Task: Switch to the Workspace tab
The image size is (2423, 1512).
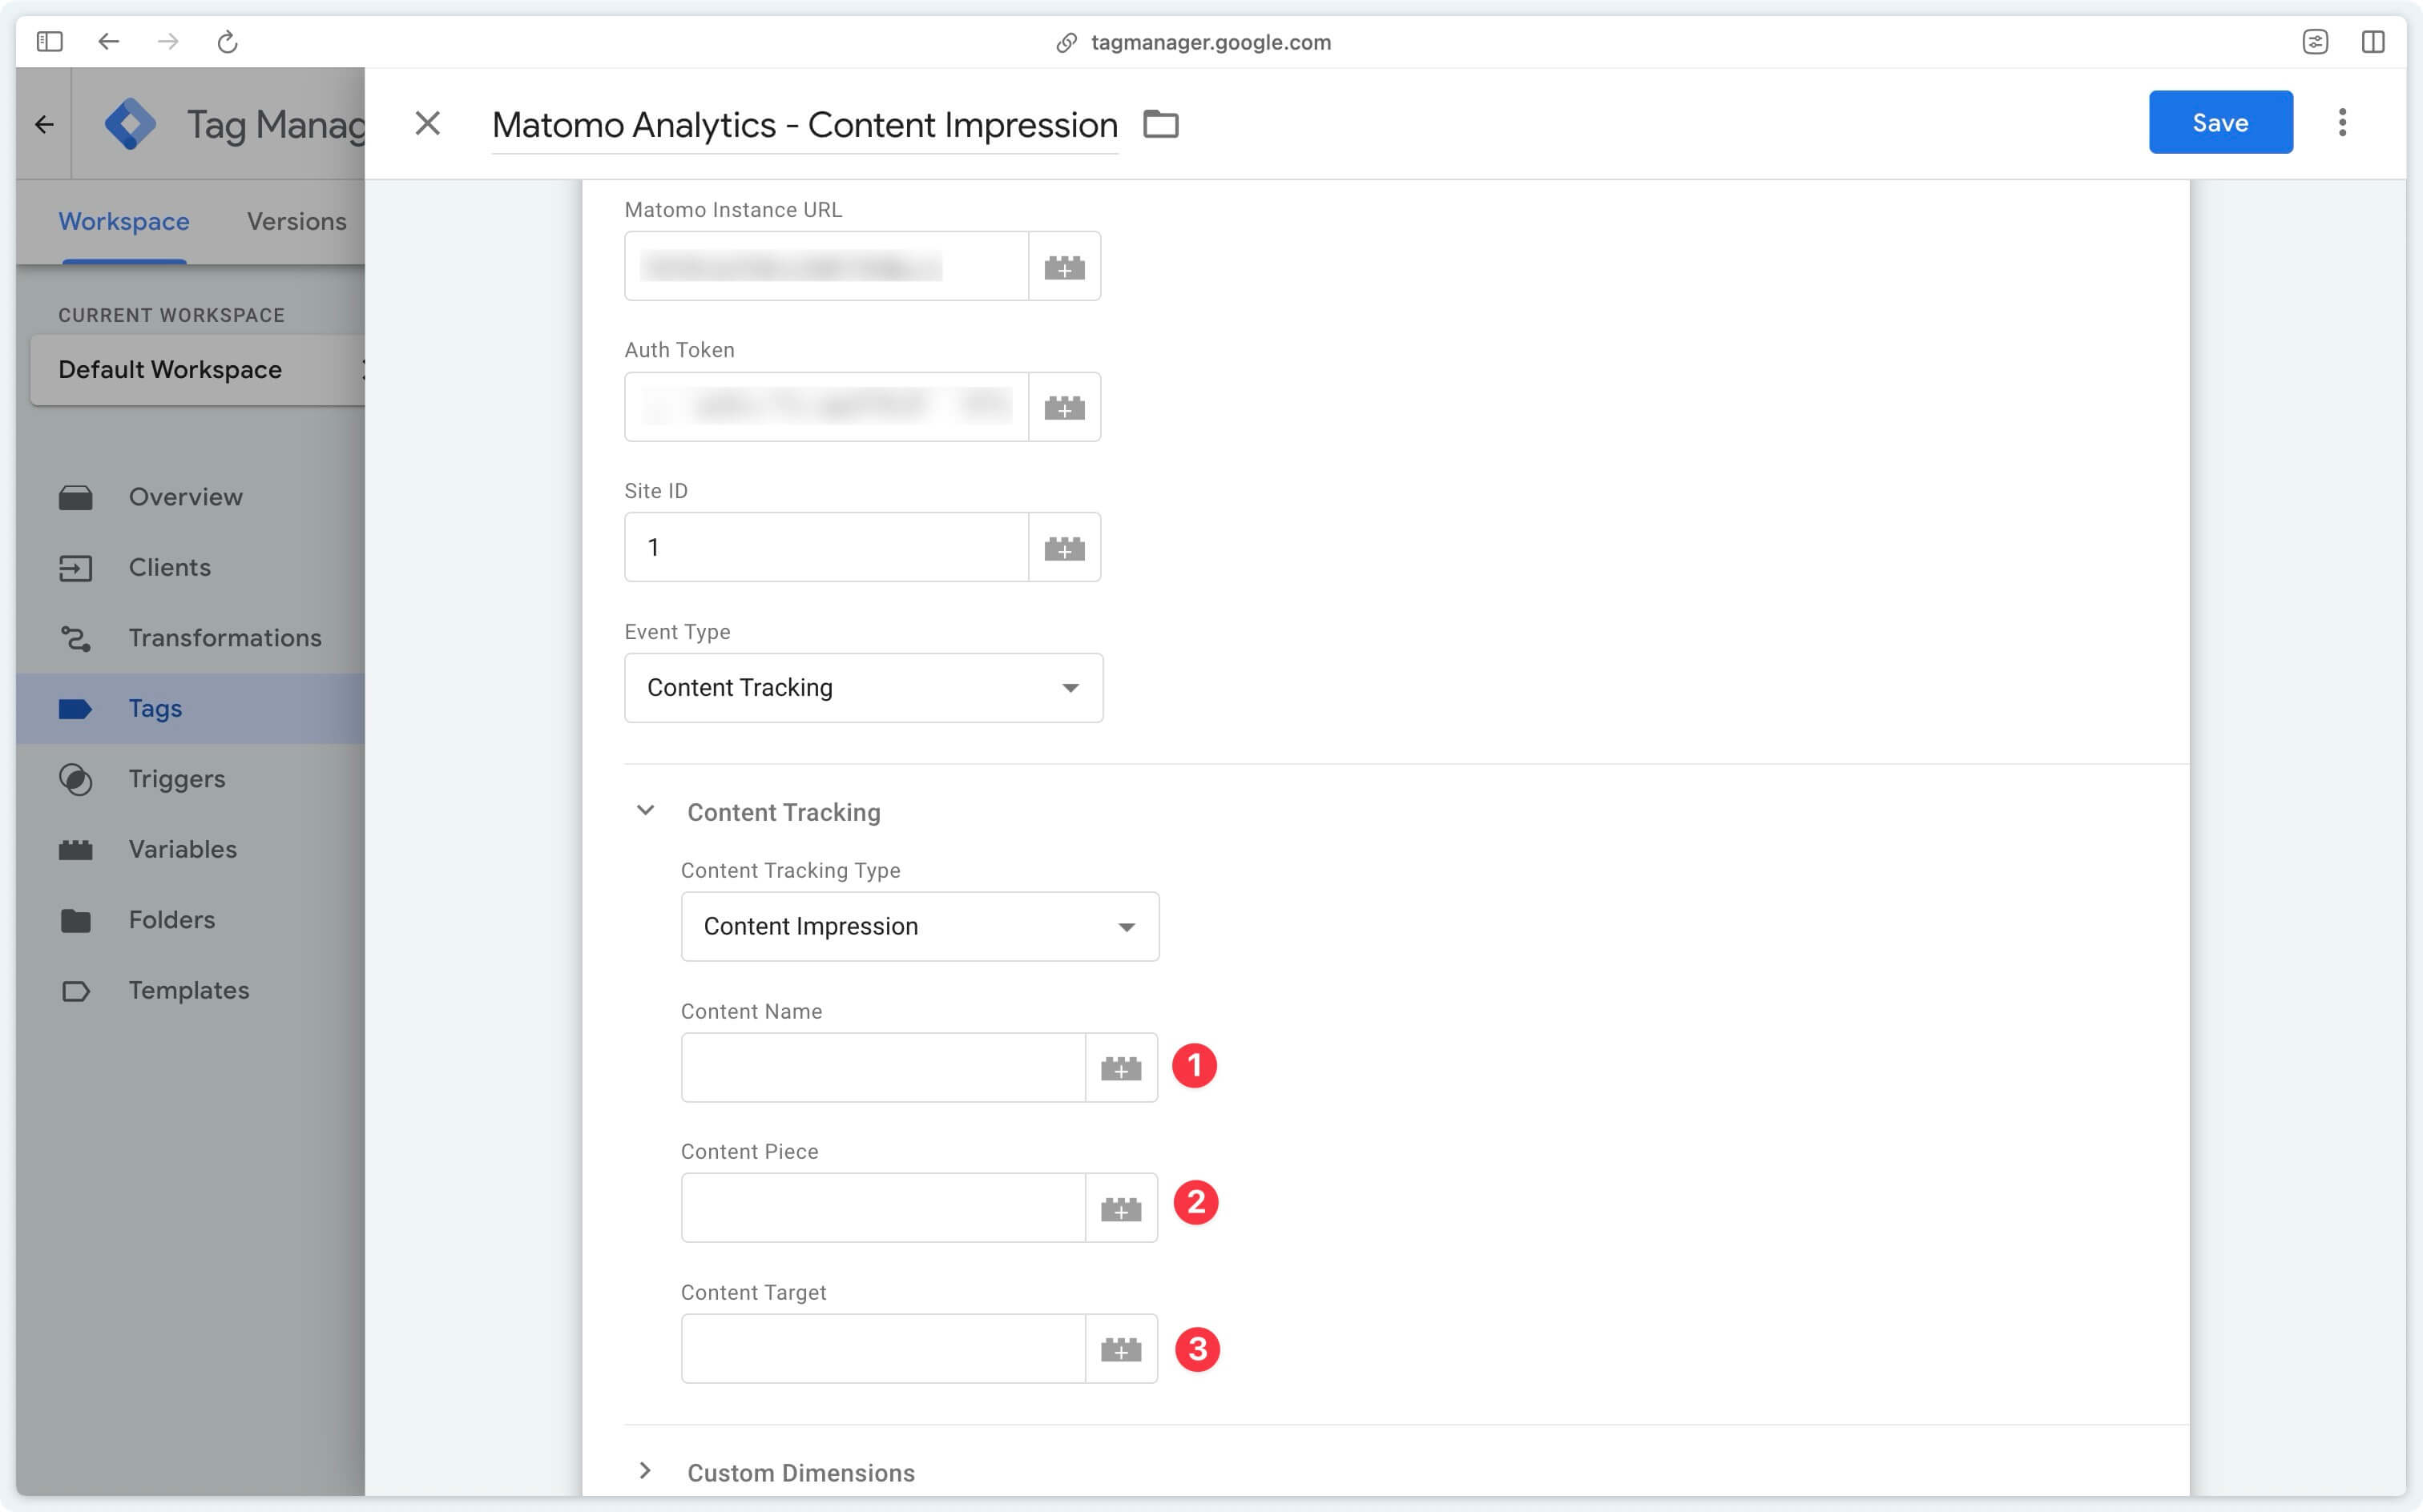Action: pyautogui.click(x=123, y=221)
